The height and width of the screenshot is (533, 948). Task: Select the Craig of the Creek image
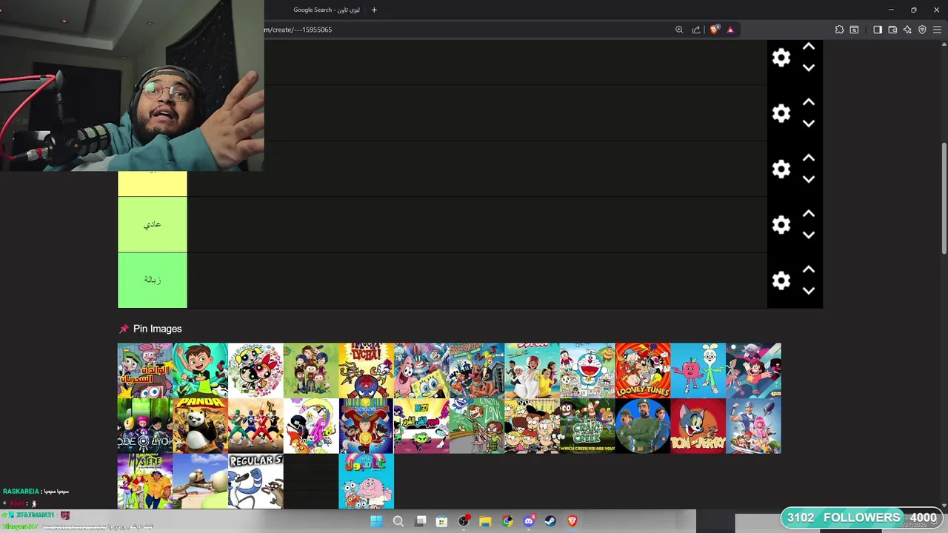pos(587,426)
